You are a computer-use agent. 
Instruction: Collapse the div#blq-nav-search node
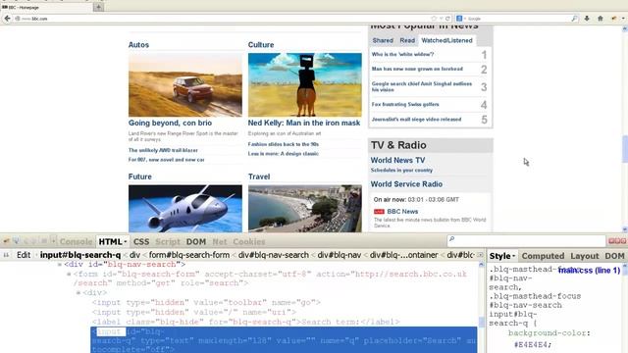pos(60,265)
